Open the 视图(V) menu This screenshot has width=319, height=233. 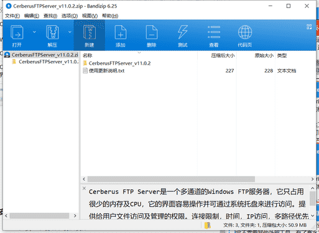[90, 16]
